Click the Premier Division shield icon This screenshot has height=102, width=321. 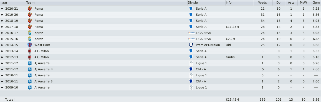coord(191,45)
